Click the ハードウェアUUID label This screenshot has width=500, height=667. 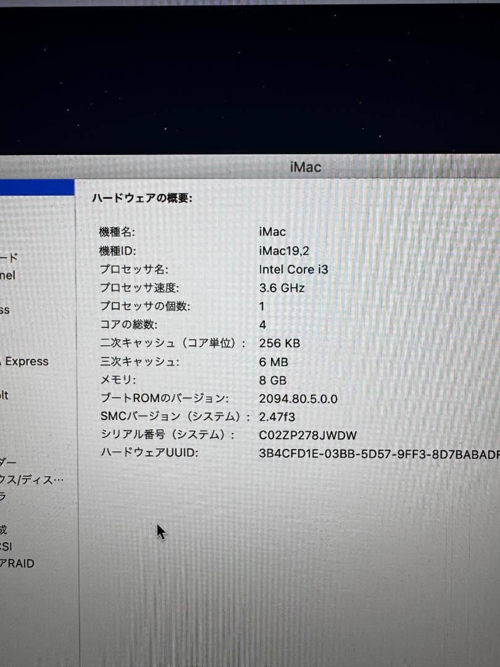[x=149, y=452]
